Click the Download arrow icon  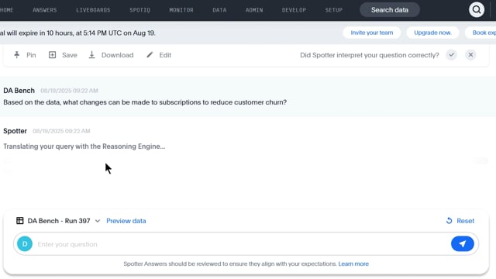[x=91, y=55]
